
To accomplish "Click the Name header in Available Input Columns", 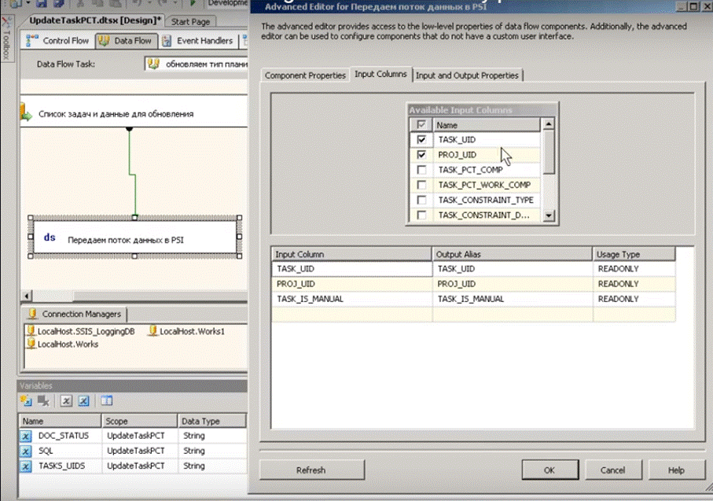I will pyautogui.click(x=487, y=125).
